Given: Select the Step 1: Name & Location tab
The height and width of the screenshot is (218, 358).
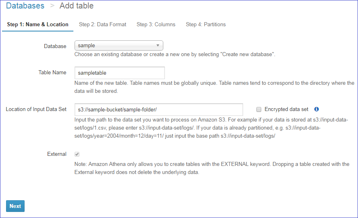Looking at the screenshot, I should click(38, 24).
